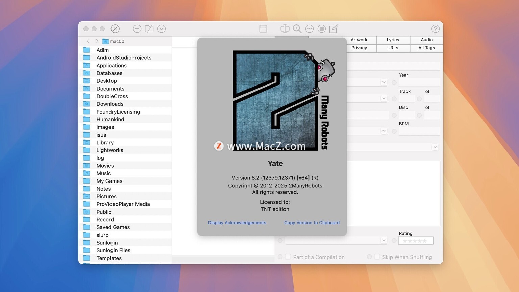Switch to the URLs tab
The image size is (519, 292).
393,48
